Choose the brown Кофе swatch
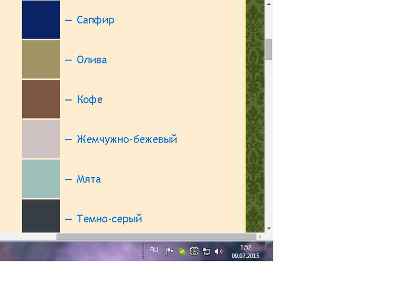 coord(41,99)
